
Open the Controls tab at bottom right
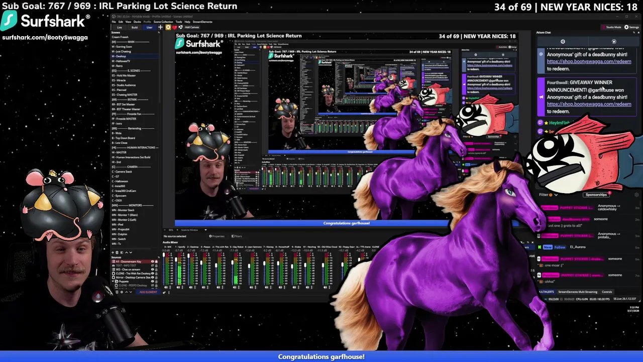(x=607, y=292)
